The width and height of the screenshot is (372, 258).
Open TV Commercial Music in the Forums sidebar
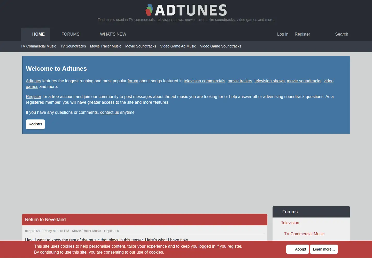[x=304, y=234]
